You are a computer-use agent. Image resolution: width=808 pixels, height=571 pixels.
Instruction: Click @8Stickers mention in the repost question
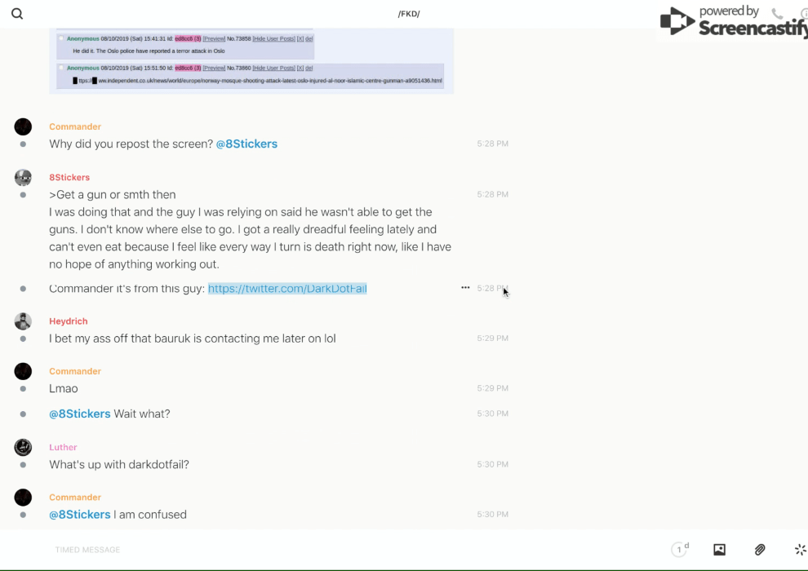[x=246, y=144]
